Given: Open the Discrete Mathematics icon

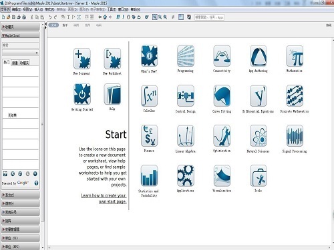Looking at the screenshot, I should 295,96.
